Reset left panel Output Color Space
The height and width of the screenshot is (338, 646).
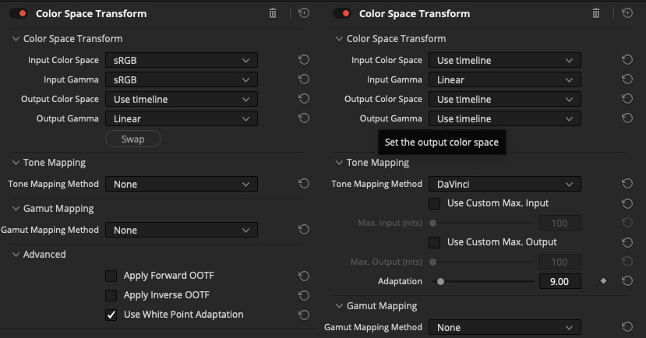304,99
